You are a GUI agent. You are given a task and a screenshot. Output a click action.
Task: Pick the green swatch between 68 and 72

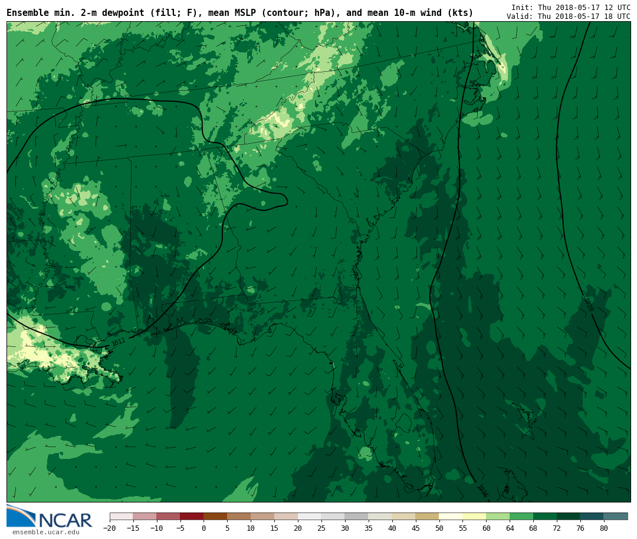point(545,517)
